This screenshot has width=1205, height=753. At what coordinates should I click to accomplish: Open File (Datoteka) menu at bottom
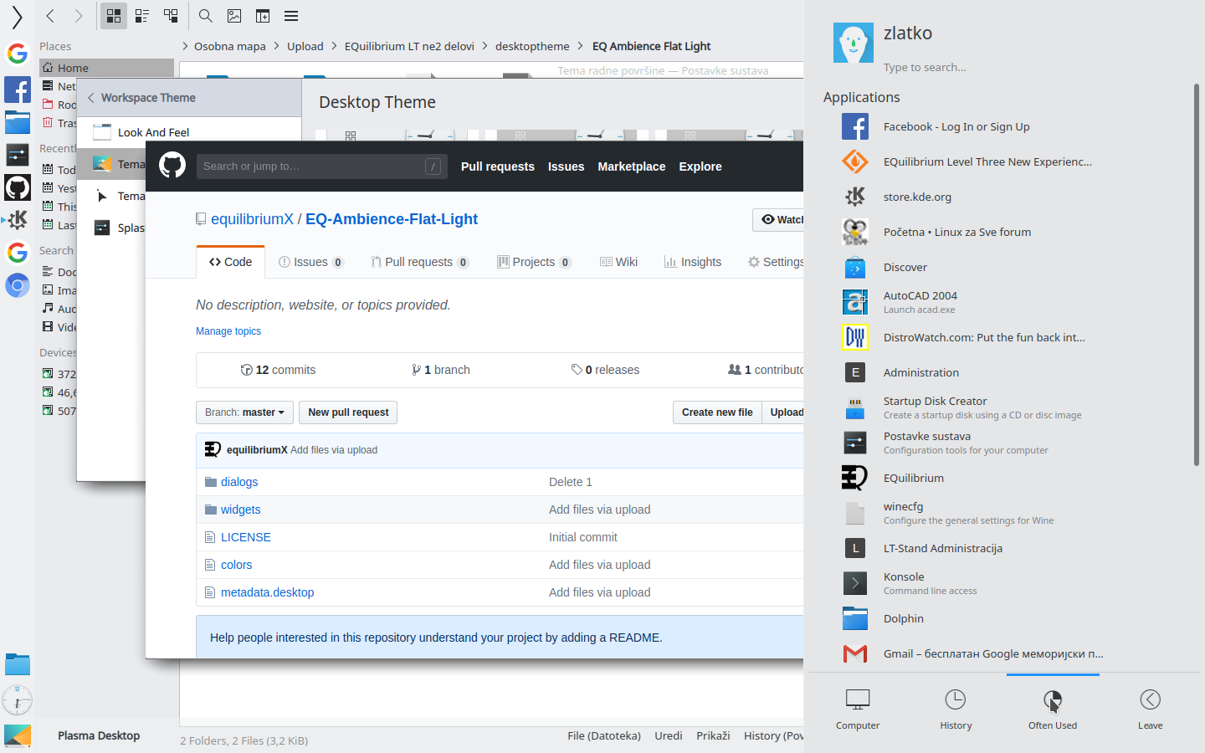coord(604,736)
